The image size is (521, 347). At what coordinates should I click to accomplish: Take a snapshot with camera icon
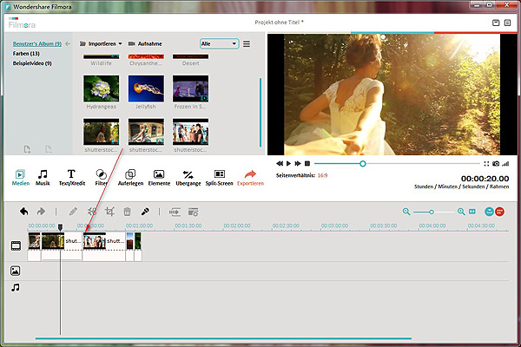point(496,164)
